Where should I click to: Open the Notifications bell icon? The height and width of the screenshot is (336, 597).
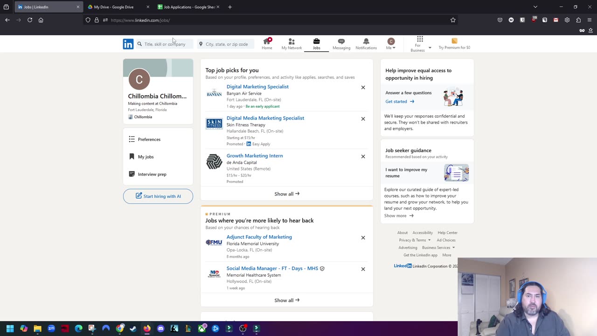pyautogui.click(x=366, y=44)
